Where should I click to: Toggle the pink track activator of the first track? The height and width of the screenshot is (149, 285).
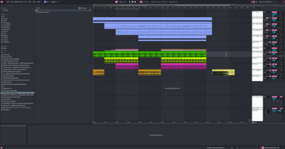(x=274, y=12)
